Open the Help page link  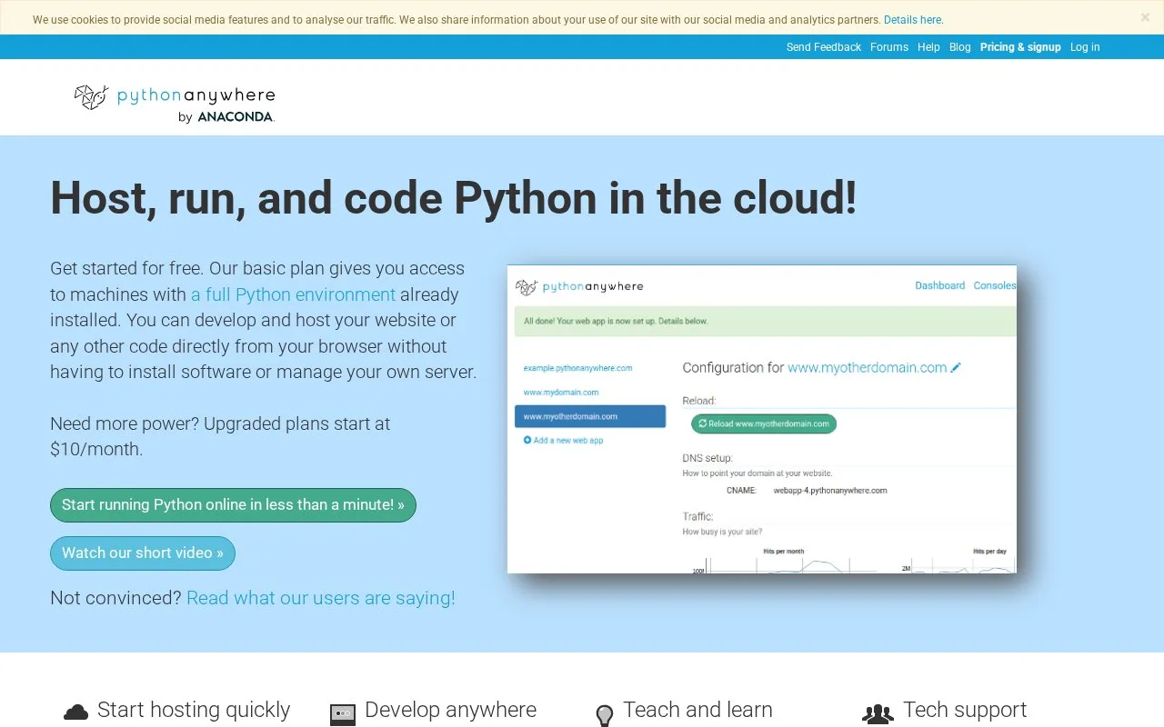(928, 47)
